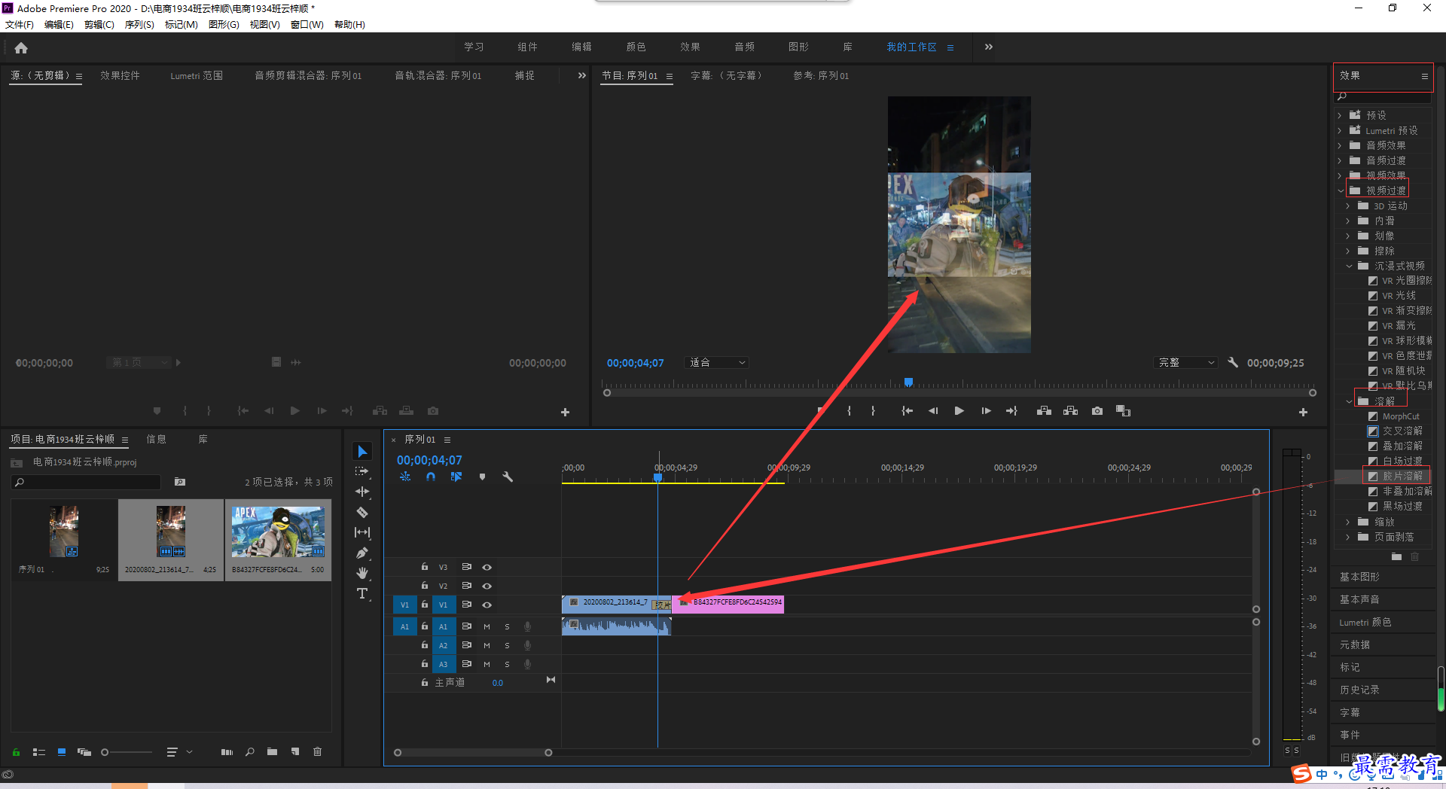Open program monitor settings wrench
The height and width of the screenshot is (789, 1446).
point(1233,362)
